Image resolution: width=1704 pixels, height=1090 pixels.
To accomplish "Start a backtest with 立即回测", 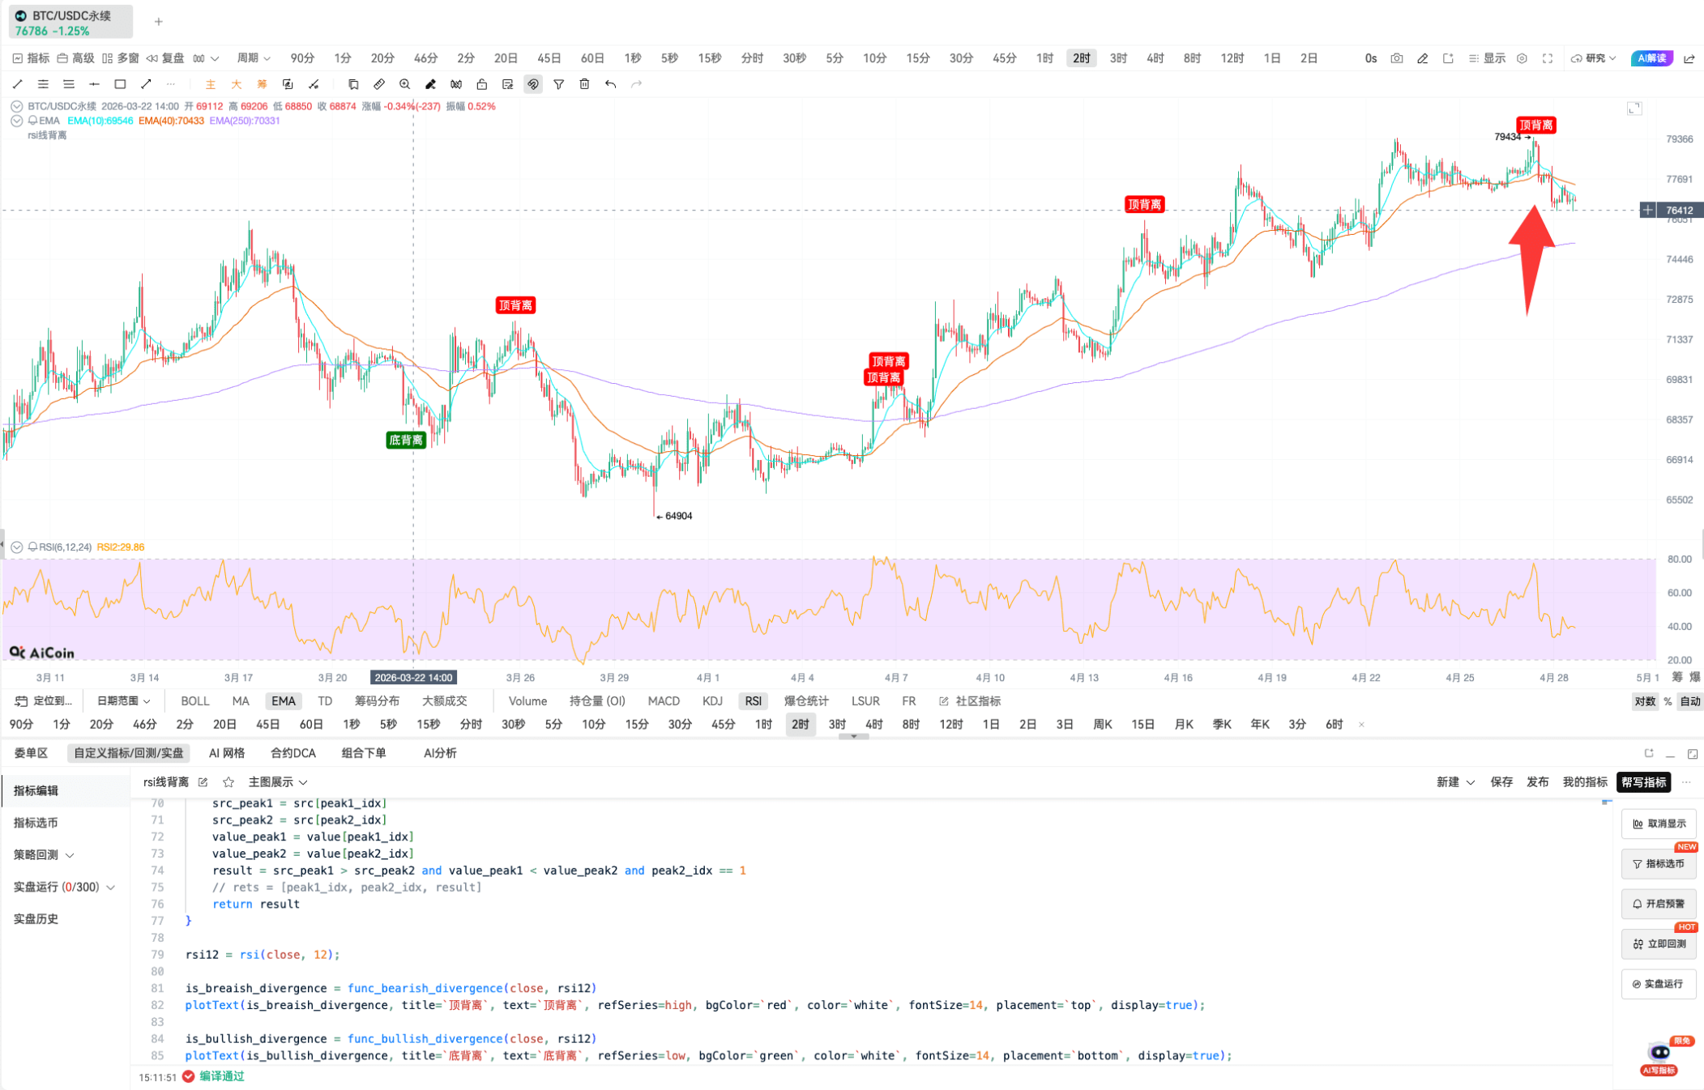I will coord(1659,943).
